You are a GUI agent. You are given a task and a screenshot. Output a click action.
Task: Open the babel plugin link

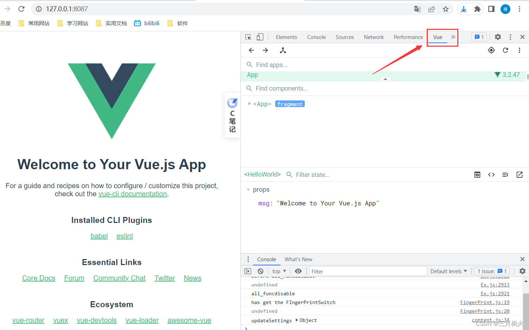99,236
